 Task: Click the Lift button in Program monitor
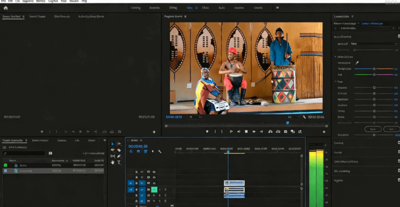(271, 132)
